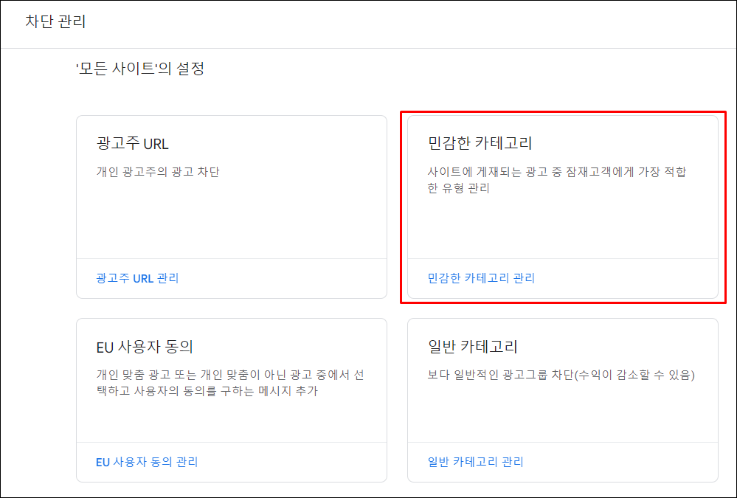The height and width of the screenshot is (498, 737).
Task: Click the 광고주 URL card title
Action: (132, 144)
